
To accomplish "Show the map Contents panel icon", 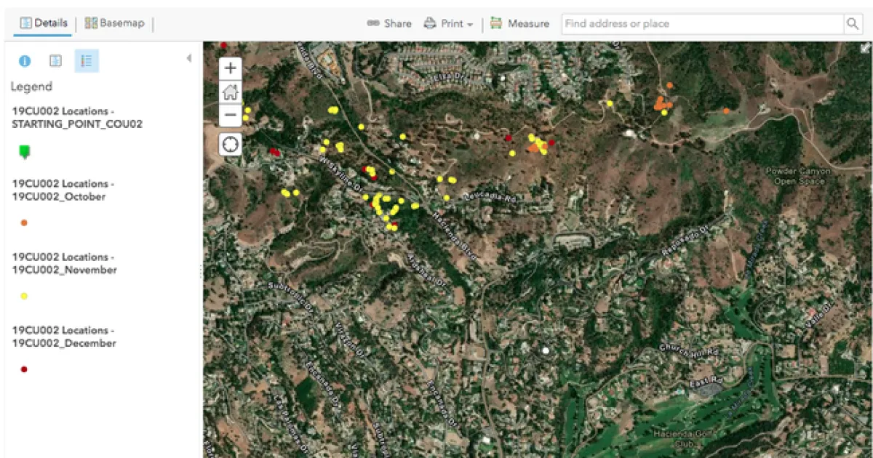I will (x=55, y=61).
